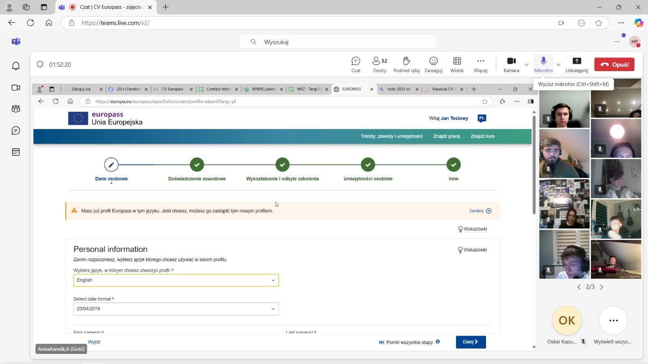Close the warning with Zamknij
Image resolution: width=648 pixels, height=364 pixels.
[x=480, y=211]
